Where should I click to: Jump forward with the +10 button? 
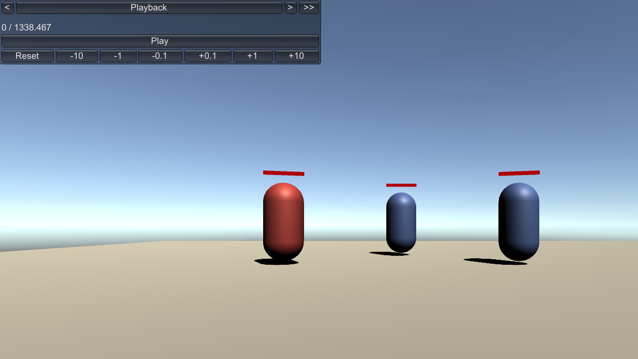tap(296, 56)
